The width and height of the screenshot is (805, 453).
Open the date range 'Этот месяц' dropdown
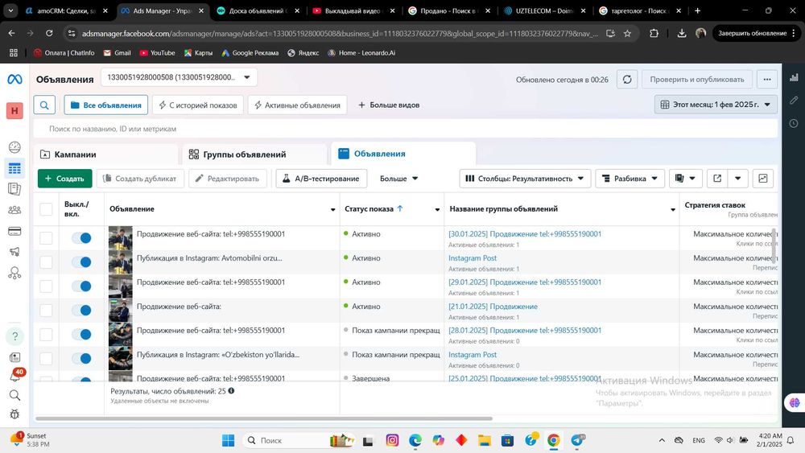click(716, 105)
